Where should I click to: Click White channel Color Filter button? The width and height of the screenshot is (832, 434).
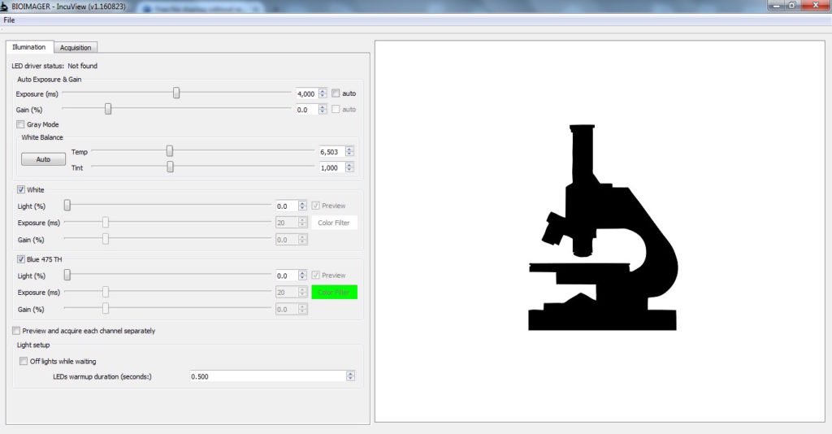(334, 223)
